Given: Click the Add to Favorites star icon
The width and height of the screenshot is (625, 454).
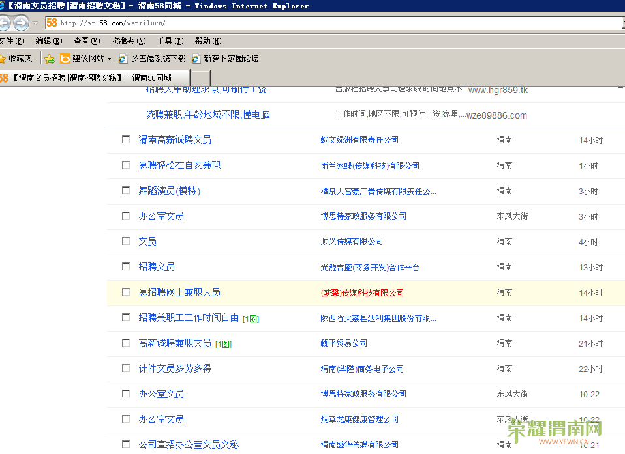Looking at the screenshot, I should 50,59.
